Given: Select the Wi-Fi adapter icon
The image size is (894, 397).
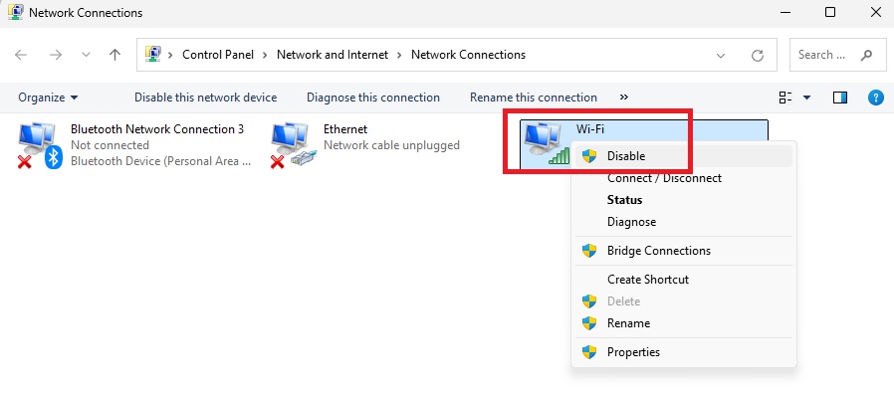Looking at the screenshot, I should pyautogui.click(x=547, y=143).
